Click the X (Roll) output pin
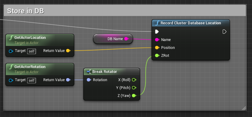The height and width of the screenshot is (117, 252). (x=134, y=80)
